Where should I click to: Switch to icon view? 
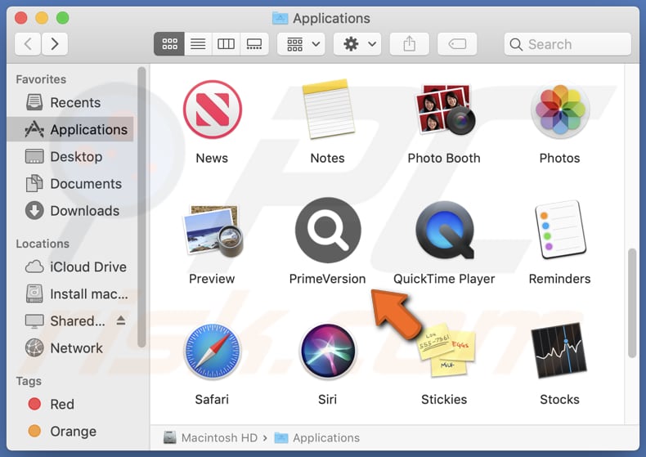click(x=169, y=43)
